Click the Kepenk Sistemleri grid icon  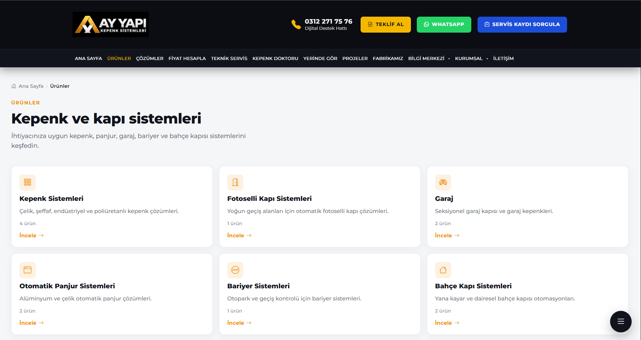[x=27, y=182]
